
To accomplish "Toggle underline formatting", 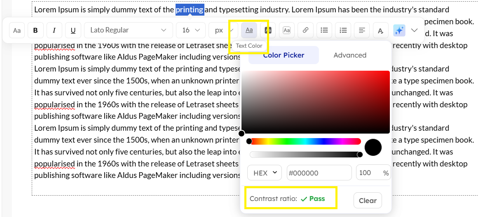I will tap(73, 30).
